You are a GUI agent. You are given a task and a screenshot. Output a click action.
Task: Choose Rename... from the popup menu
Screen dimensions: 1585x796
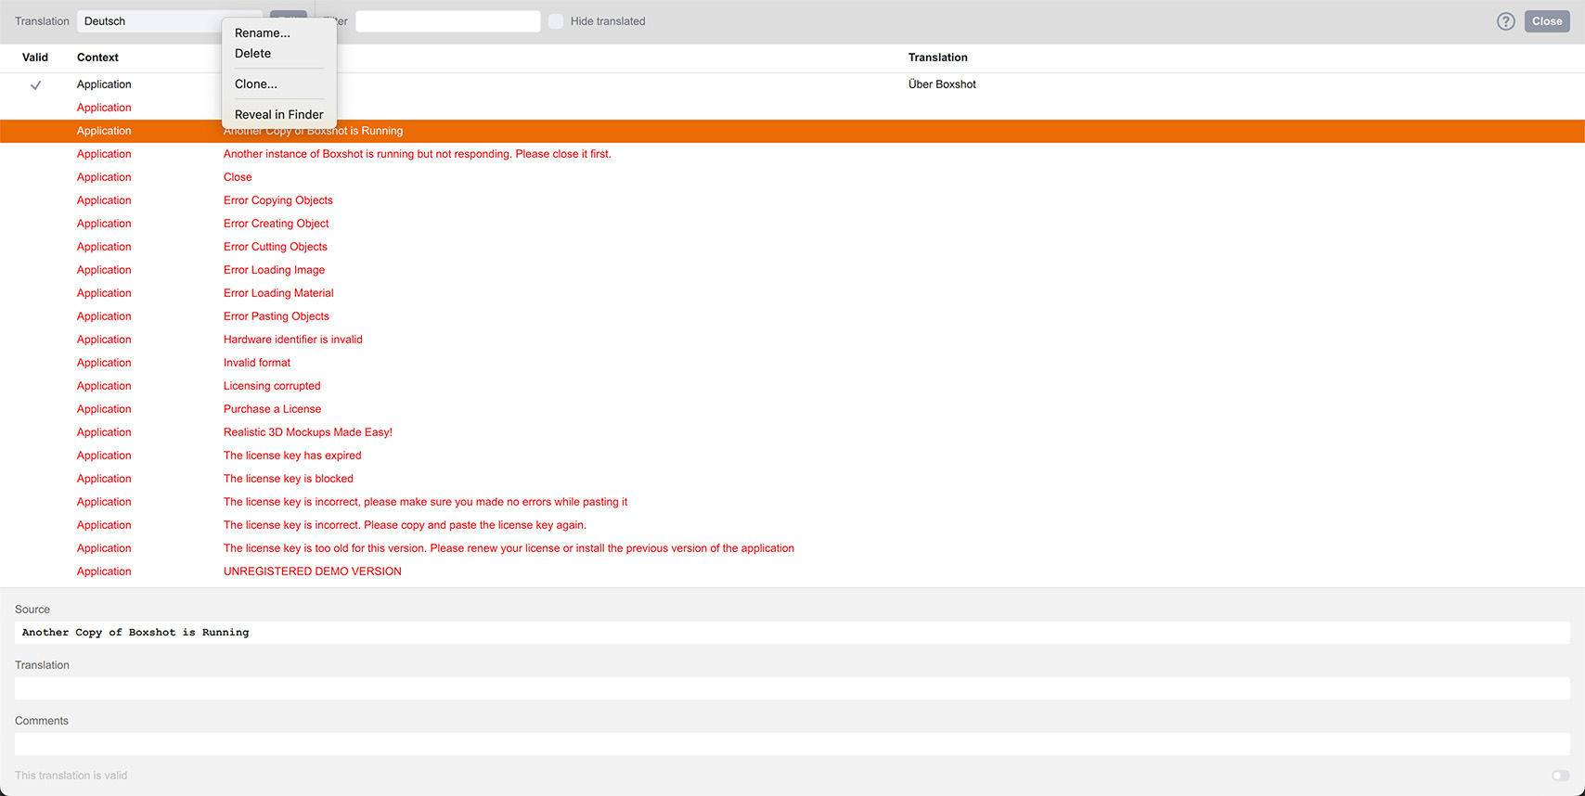point(263,32)
